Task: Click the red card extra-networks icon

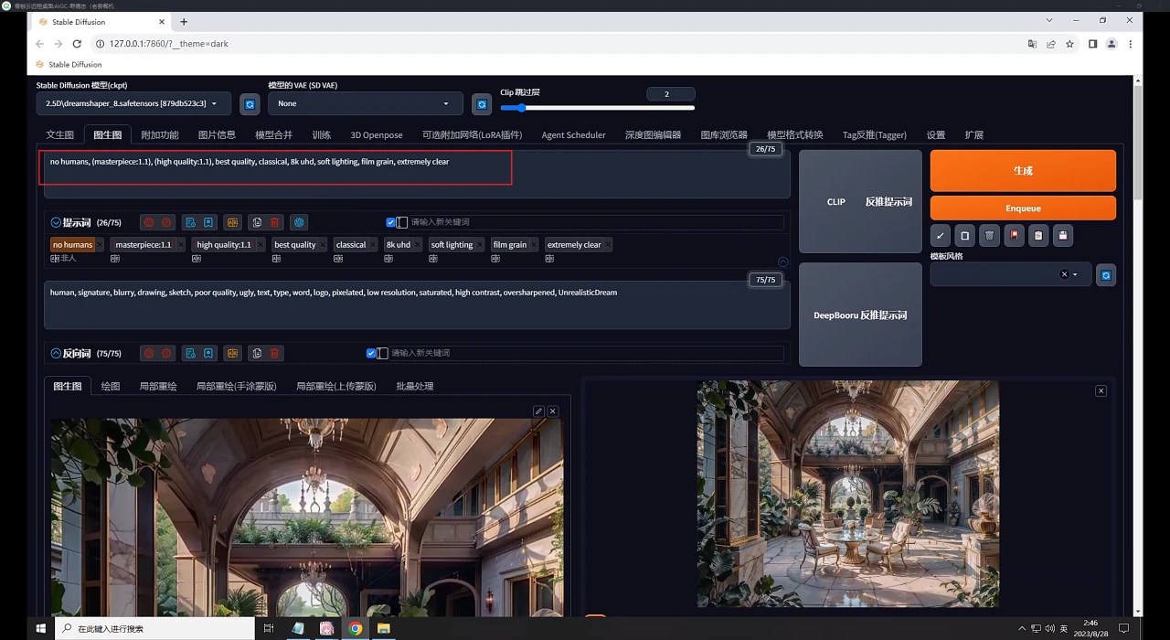Action: click(x=1014, y=236)
